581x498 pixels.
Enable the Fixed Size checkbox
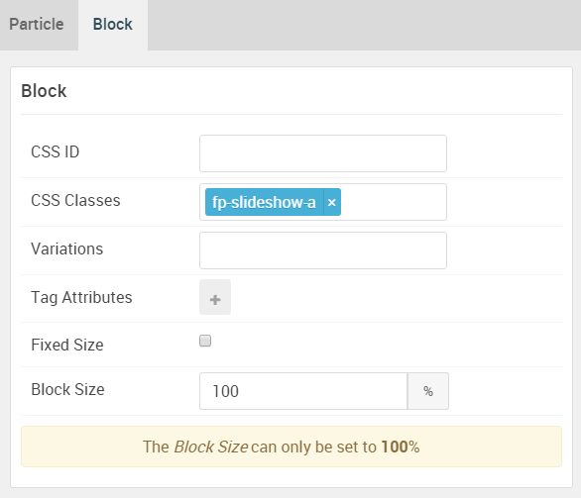pyautogui.click(x=205, y=341)
